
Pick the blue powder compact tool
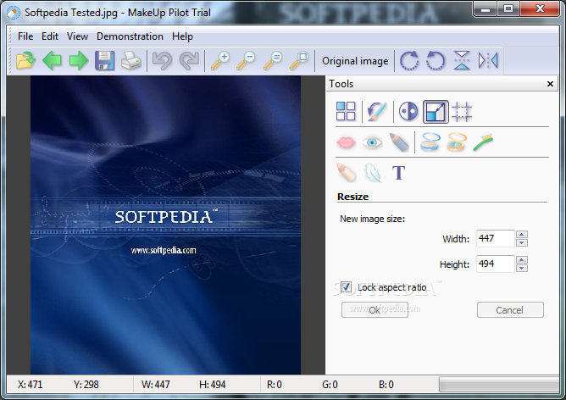pyautogui.click(x=430, y=142)
